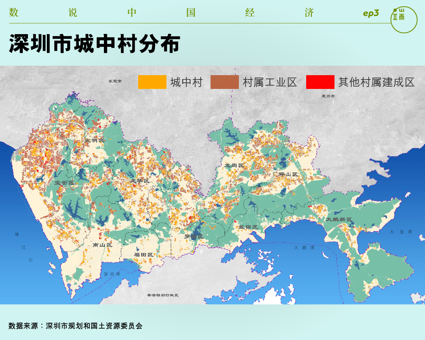Click the 其他村属建成区 legend label
Screen dimensions: 425x340
coord(377,82)
